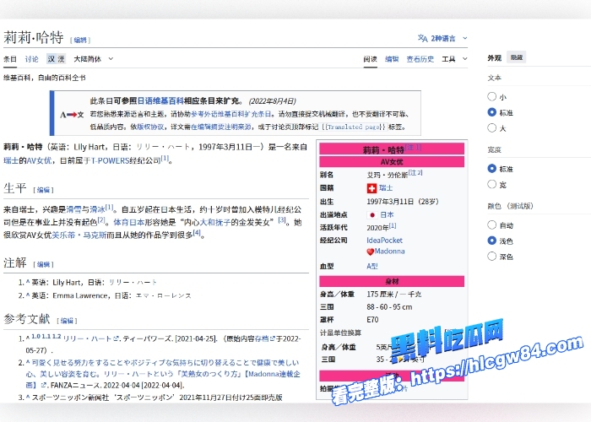591x422 pixels.
Task: Click the A→文 translation notice icon
Action: tap(72, 115)
